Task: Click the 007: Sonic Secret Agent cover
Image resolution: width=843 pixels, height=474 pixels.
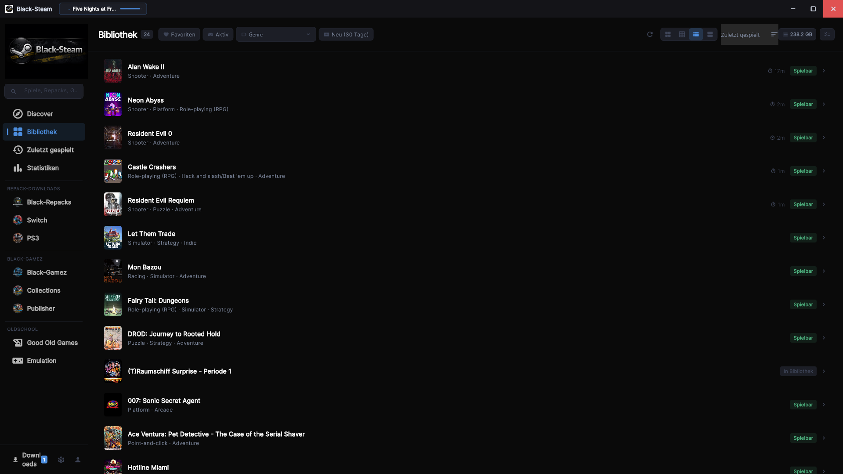Action: [113, 405]
